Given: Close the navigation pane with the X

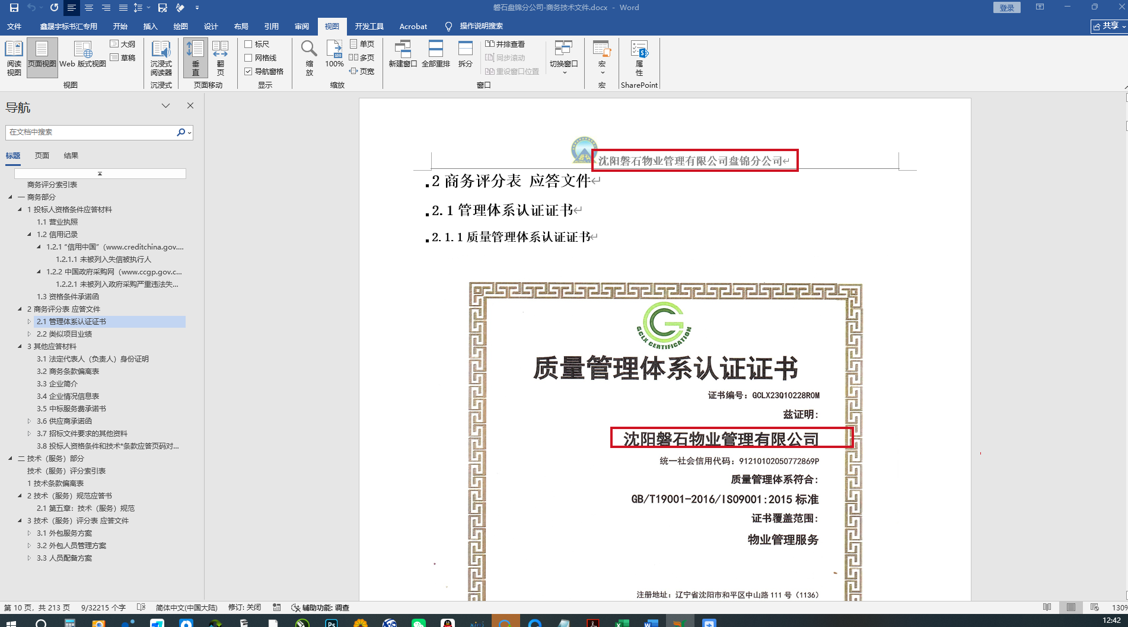Looking at the screenshot, I should tap(190, 105).
